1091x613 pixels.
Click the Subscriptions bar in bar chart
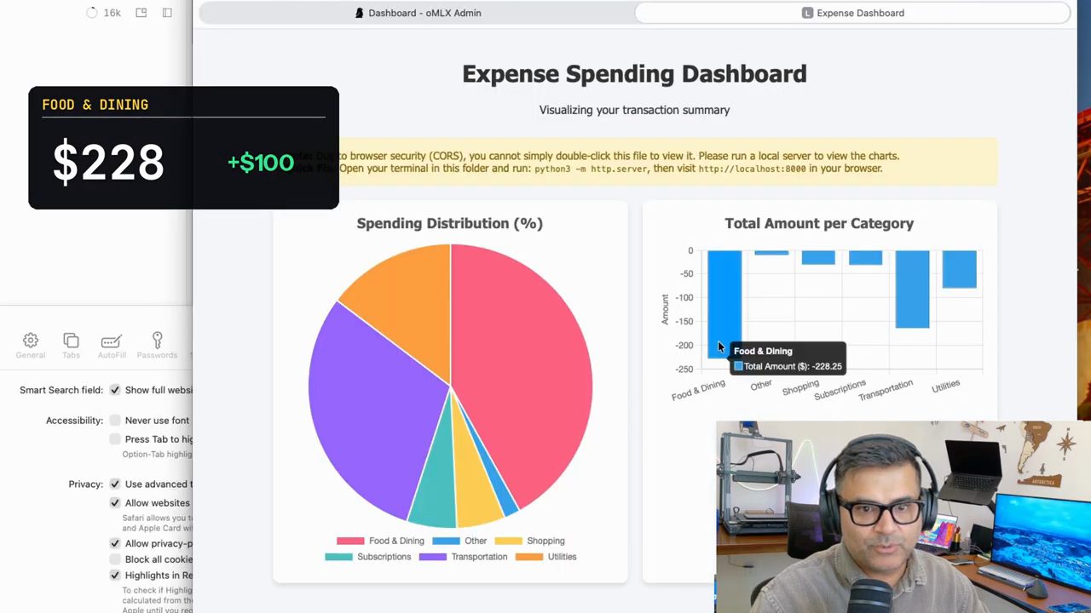tap(865, 257)
